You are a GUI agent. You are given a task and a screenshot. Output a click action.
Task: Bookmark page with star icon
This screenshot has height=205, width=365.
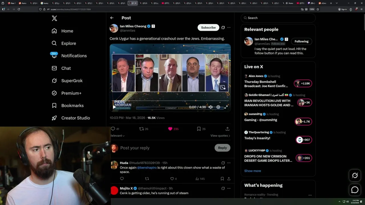coord(318,9)
